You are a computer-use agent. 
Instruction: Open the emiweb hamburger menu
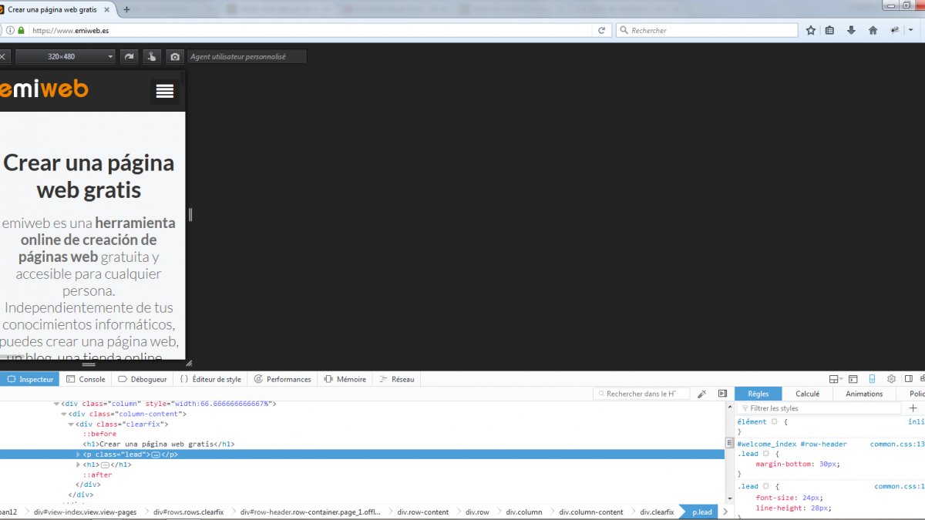coord(164,91)
